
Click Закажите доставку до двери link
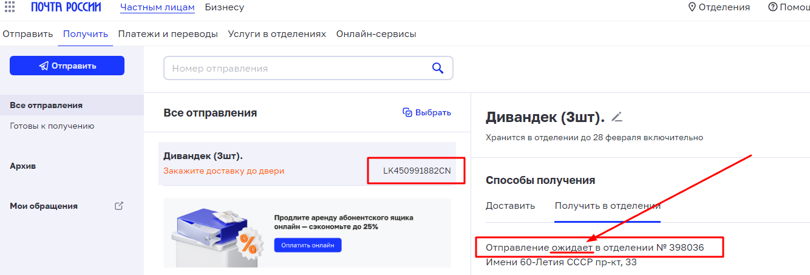tap(223, 171)
